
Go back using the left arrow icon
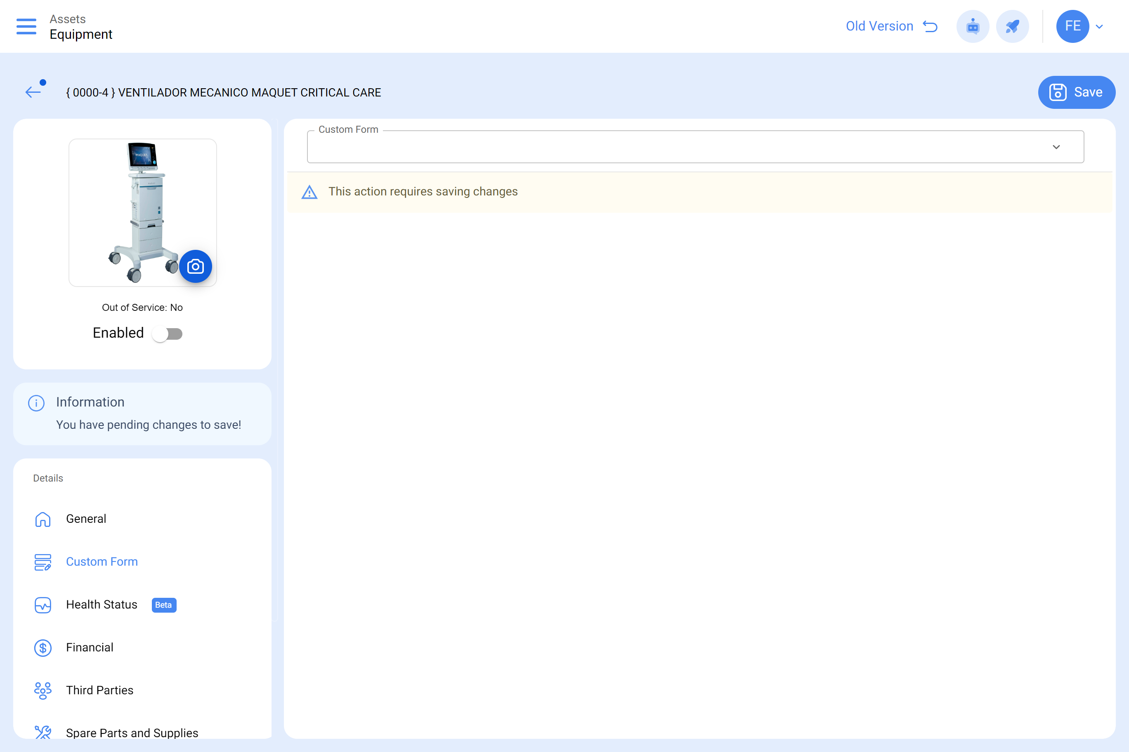33,92
